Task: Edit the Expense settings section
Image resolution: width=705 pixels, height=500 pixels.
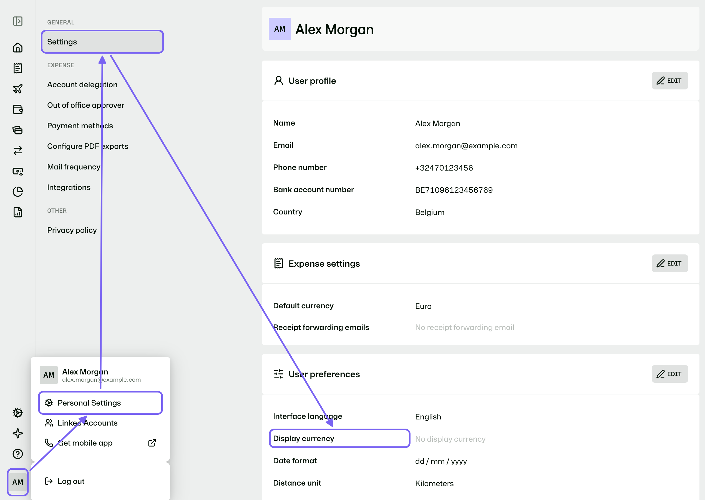Action: (x=670, y=264)
